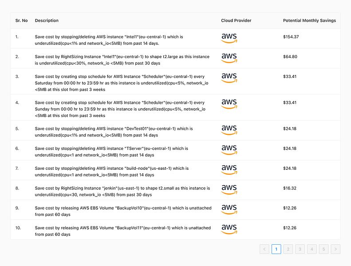The height and width of the screenshot is (266, 351).
Task: Open the Intel1 stopping/deleting recommendation
Action: 109,40
